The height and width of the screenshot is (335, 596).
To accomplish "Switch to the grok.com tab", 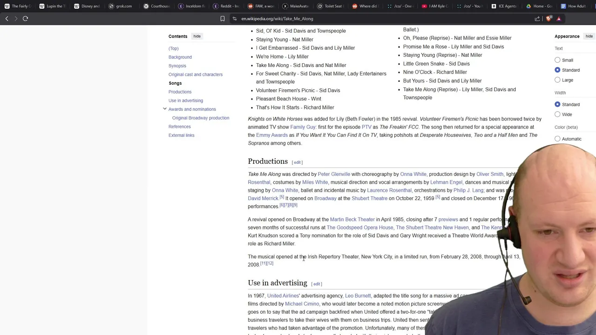I will [121, 6].
